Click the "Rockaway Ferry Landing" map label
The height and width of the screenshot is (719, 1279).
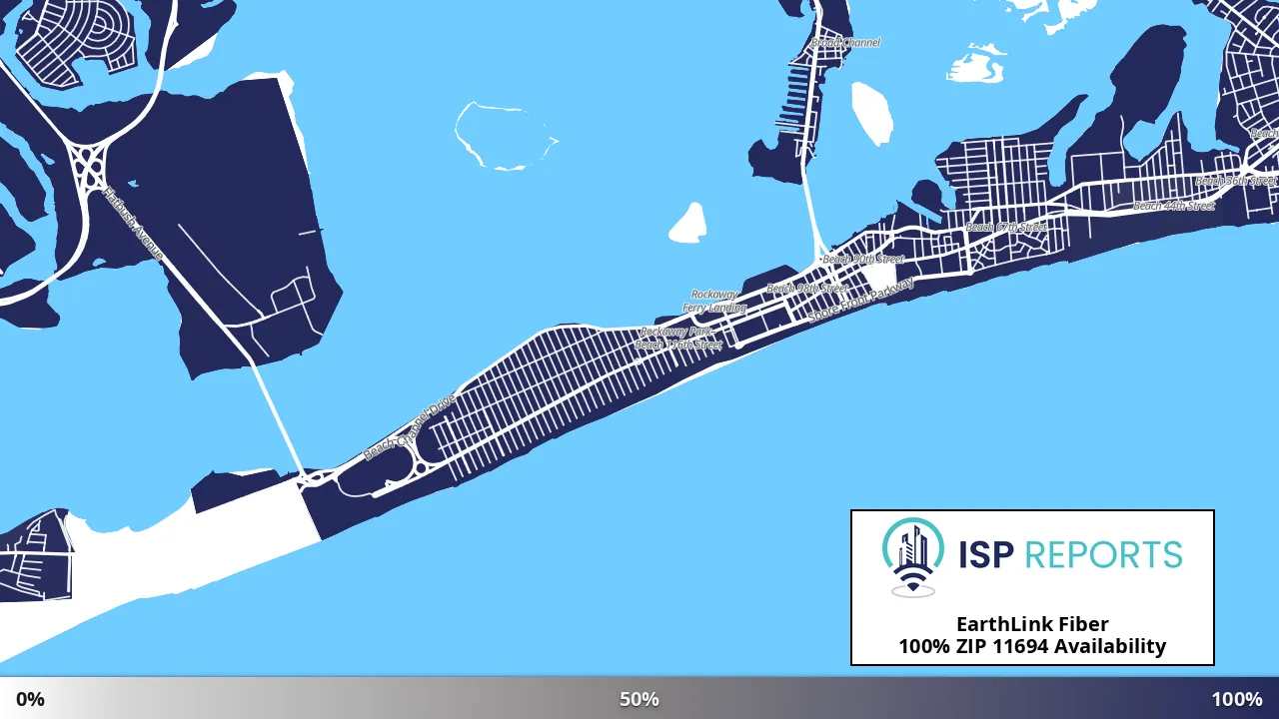pos(715,302)
